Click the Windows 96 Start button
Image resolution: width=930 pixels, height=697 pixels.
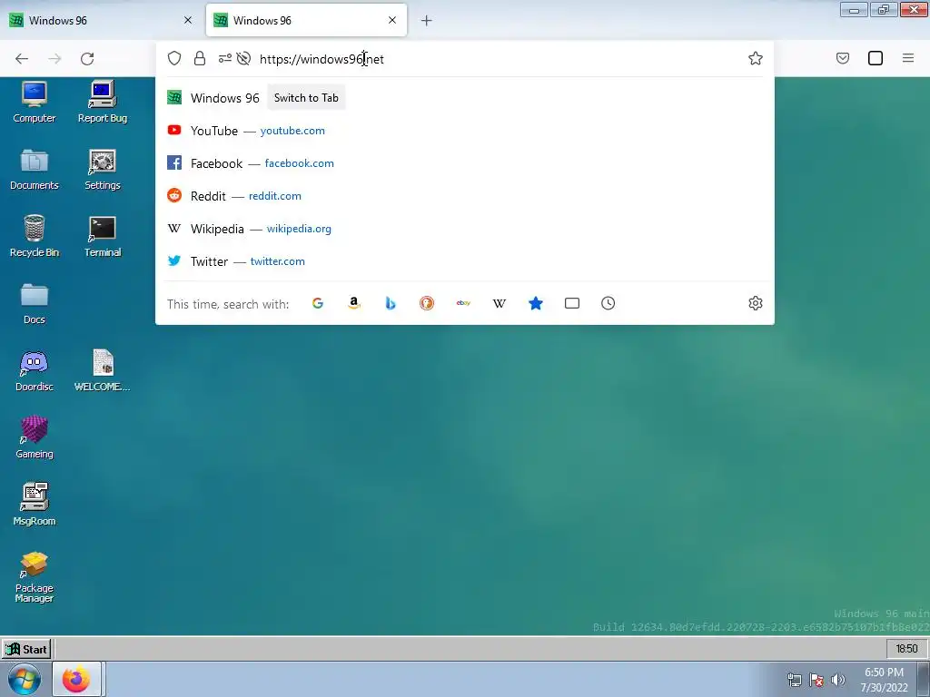[26, 649]
